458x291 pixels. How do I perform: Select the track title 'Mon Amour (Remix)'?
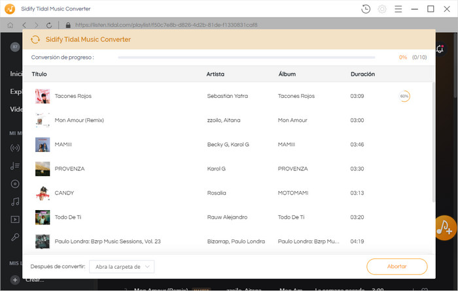click(79, 120)
